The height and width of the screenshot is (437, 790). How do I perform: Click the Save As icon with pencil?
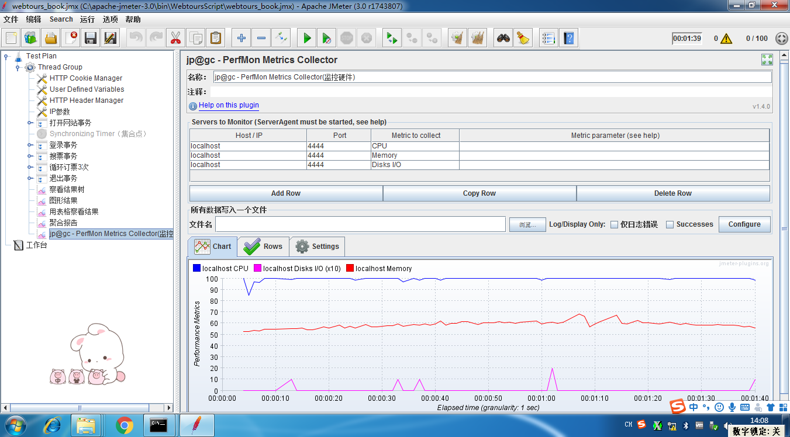click(111, 39)
